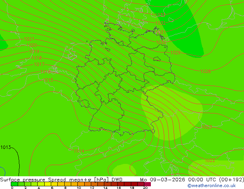Click the legend scale number 12
Screen dimensions: 244x189
pyautogui.click(x=92, y=188)
